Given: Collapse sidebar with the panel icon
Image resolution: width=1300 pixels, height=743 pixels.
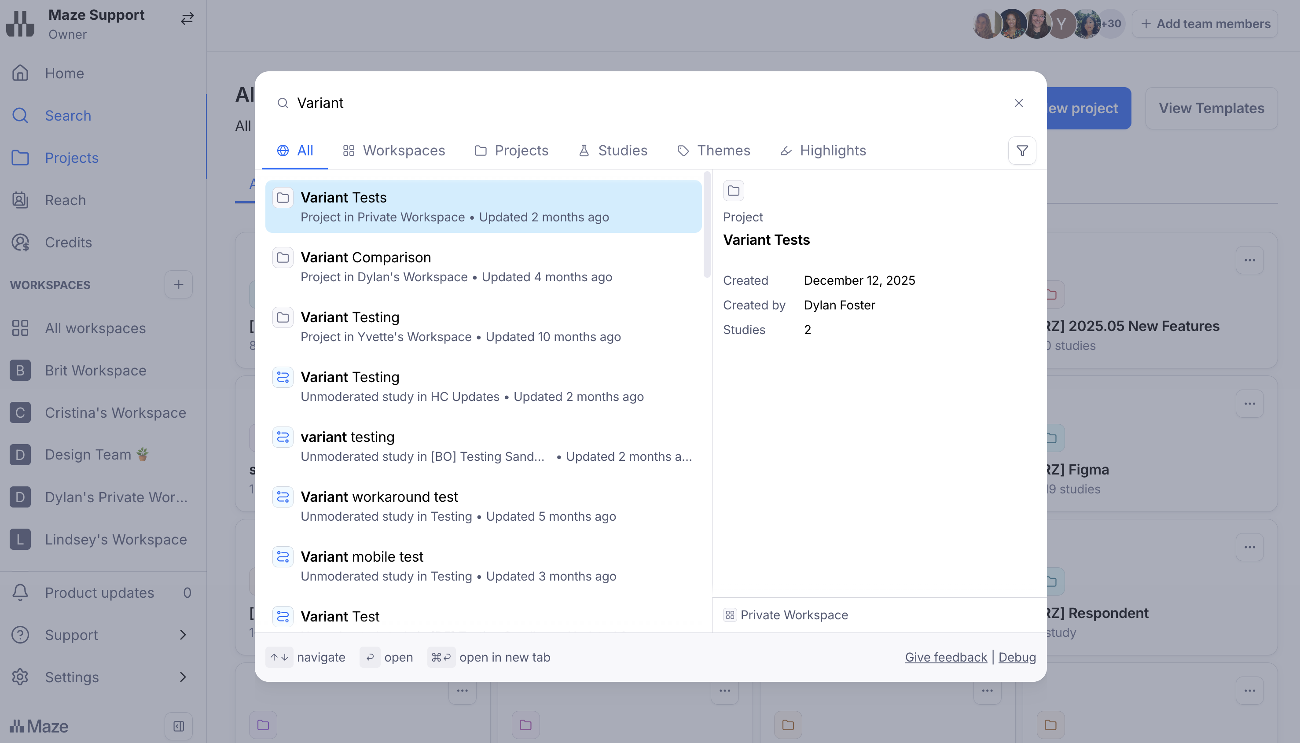Looking at the screenshot, I should point(179,726).
